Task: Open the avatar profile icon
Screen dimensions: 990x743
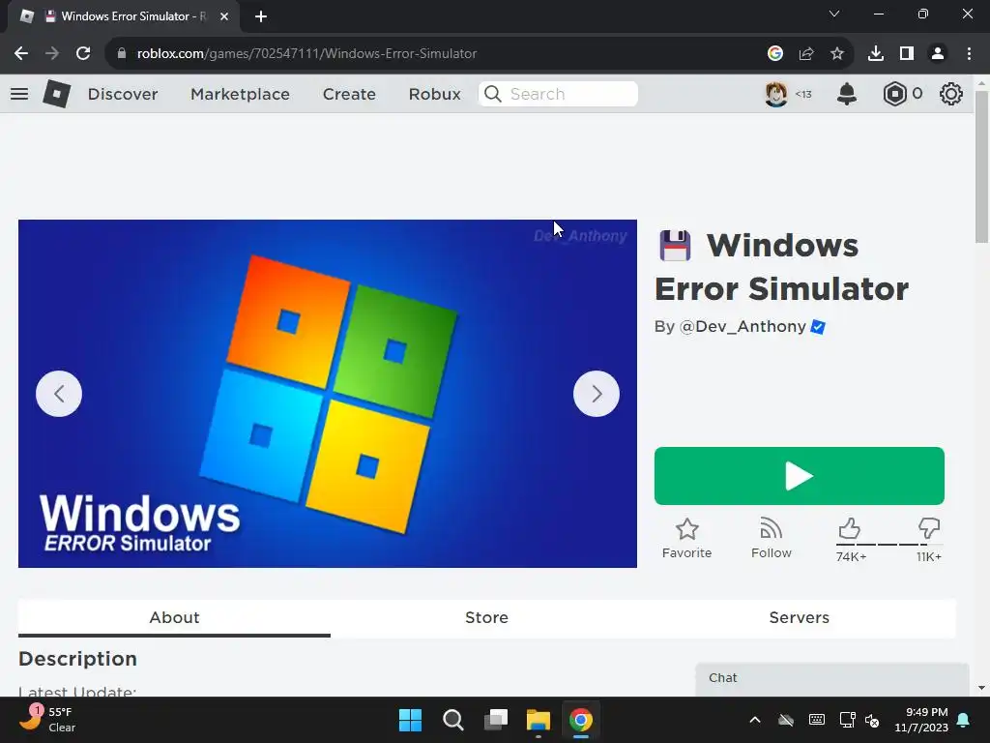Action: (x=776, y=94)
